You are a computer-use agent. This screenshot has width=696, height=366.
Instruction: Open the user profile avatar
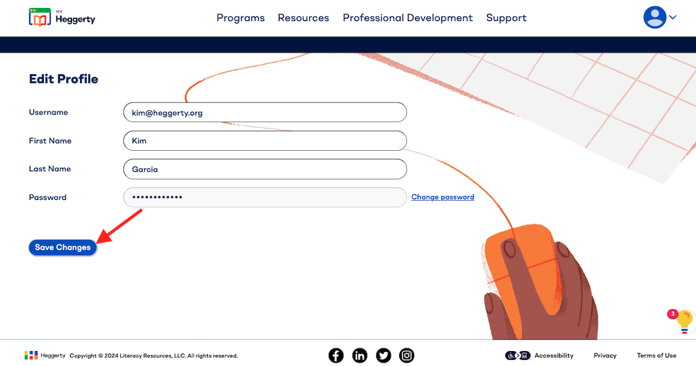(x=655, y=17)
